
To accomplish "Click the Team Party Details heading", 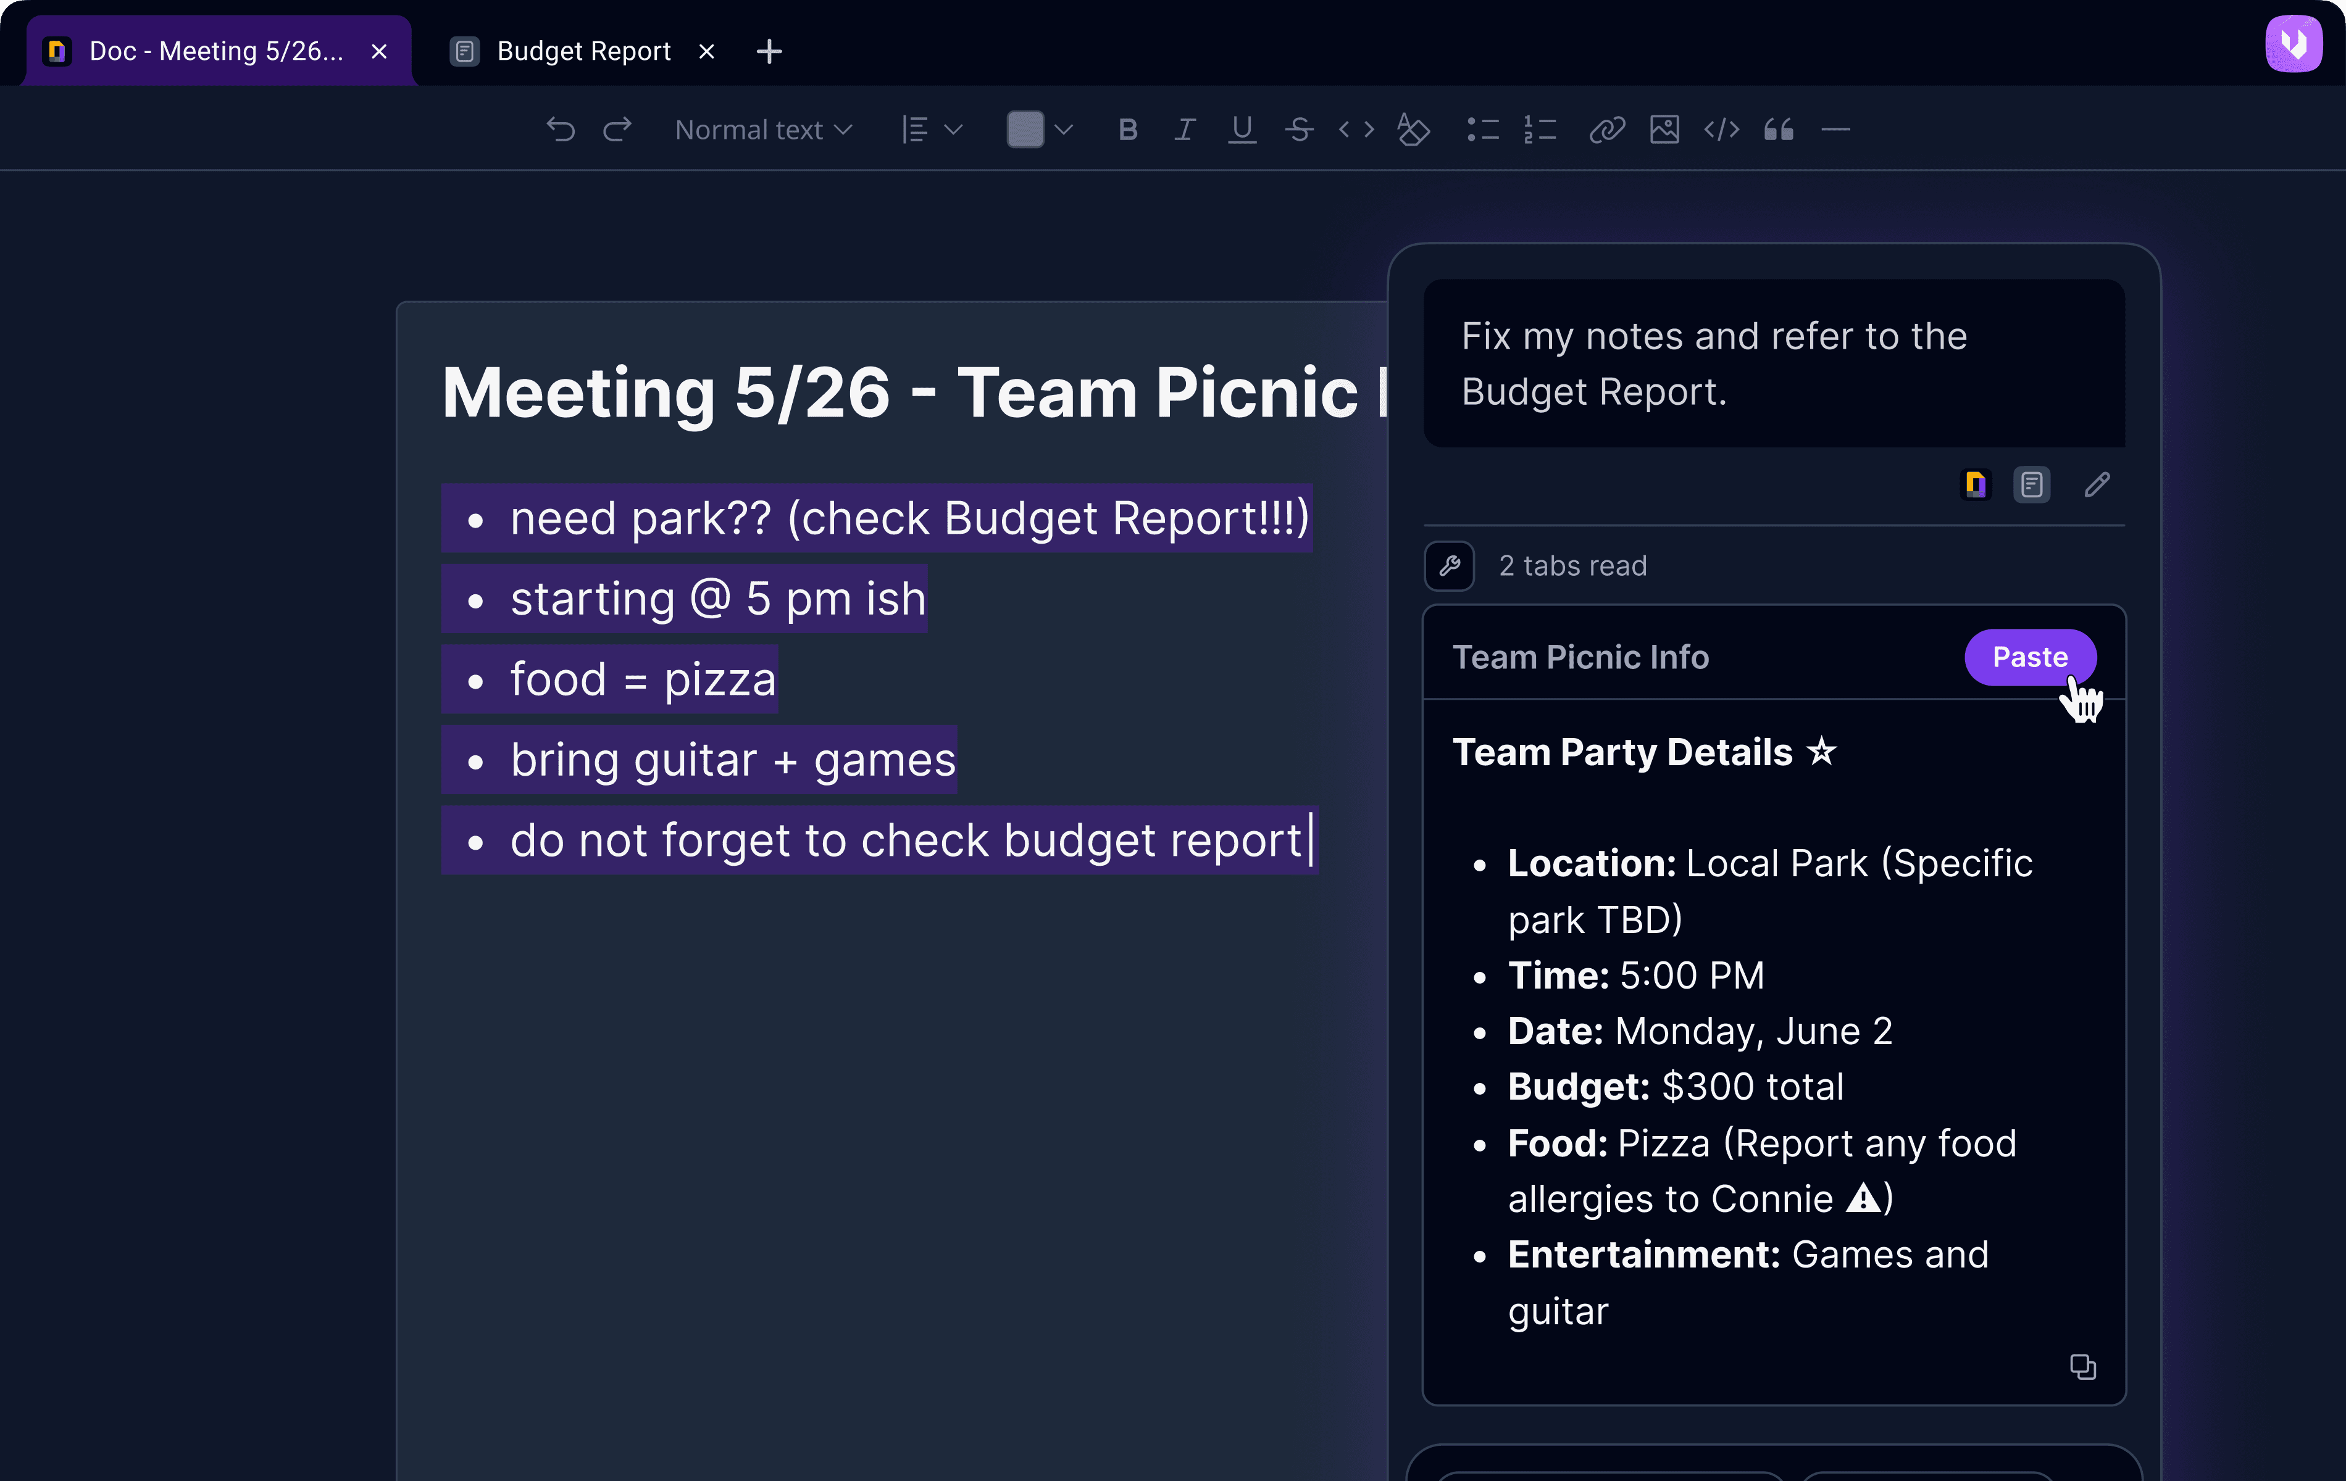I will 1645,753.
